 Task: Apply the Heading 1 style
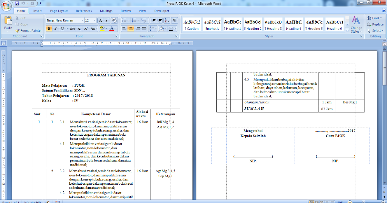tap(232, 24)
